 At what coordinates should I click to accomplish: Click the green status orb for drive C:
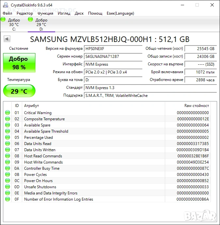3,20
